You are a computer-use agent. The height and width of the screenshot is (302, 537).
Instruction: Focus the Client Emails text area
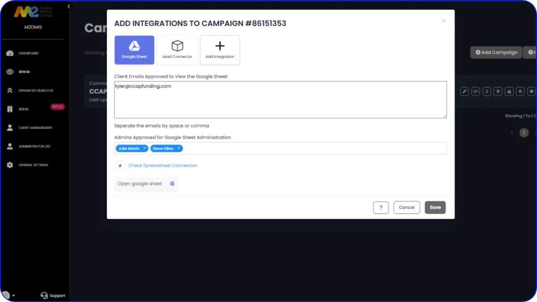pos(281,100)
